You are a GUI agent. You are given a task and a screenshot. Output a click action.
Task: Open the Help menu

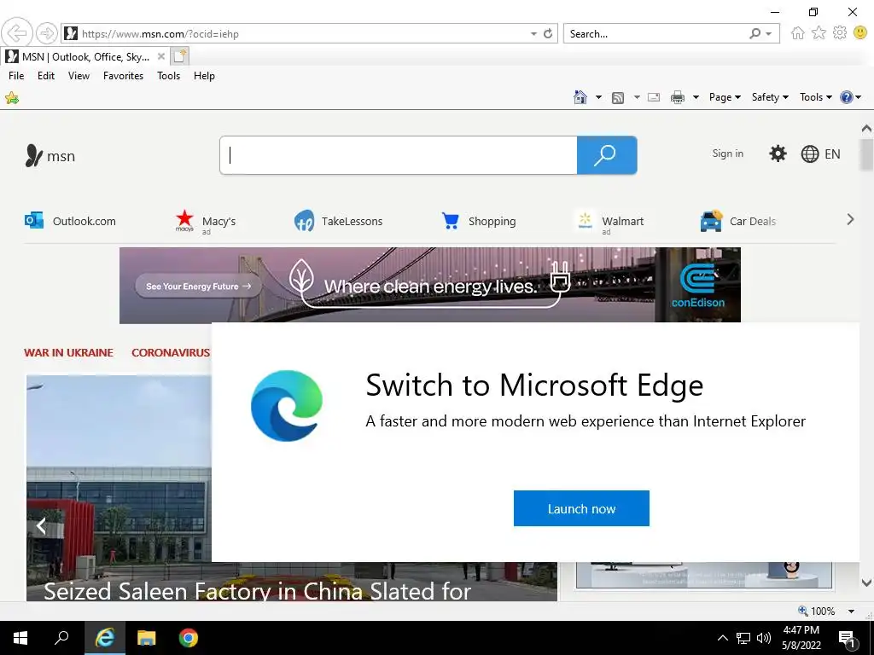click(x=204, y=76)
